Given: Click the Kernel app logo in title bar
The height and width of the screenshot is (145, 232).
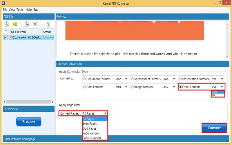Looking at the screenshot, I should click(3, 3).
